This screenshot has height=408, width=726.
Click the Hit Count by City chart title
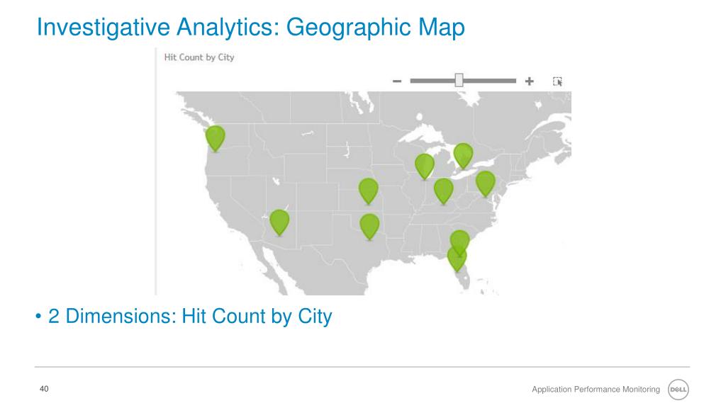[199, 57]
